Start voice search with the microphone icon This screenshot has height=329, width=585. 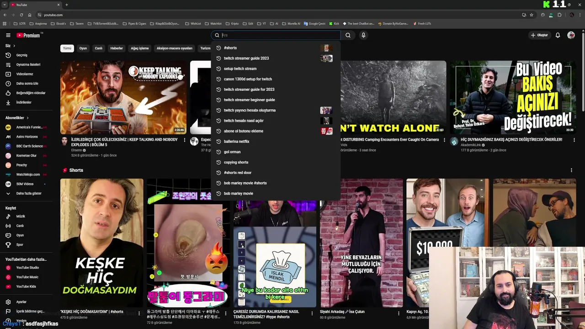(363, 35)
